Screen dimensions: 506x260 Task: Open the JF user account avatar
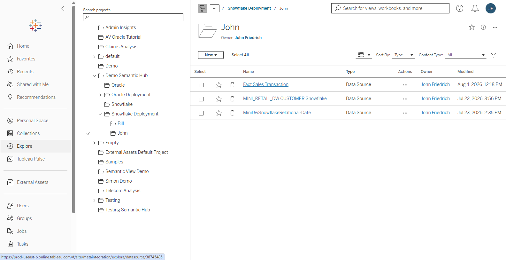coord(491,8)
